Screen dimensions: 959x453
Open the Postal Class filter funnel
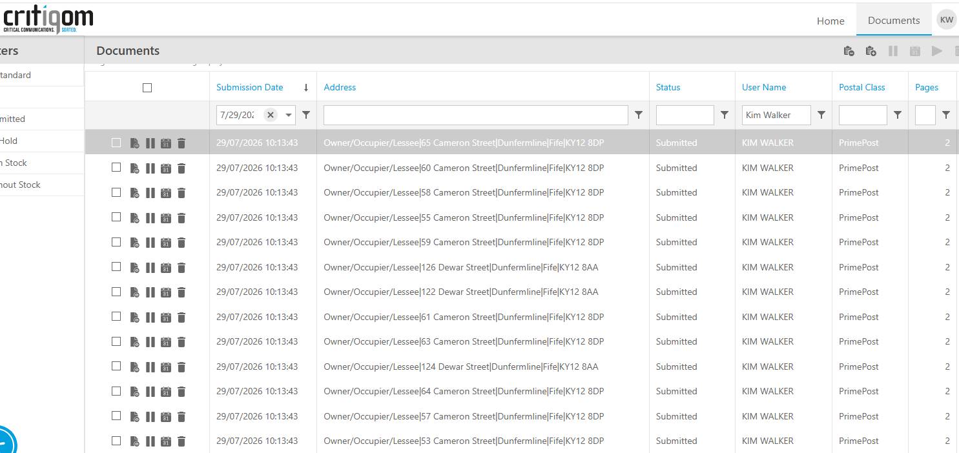point(898,115)
